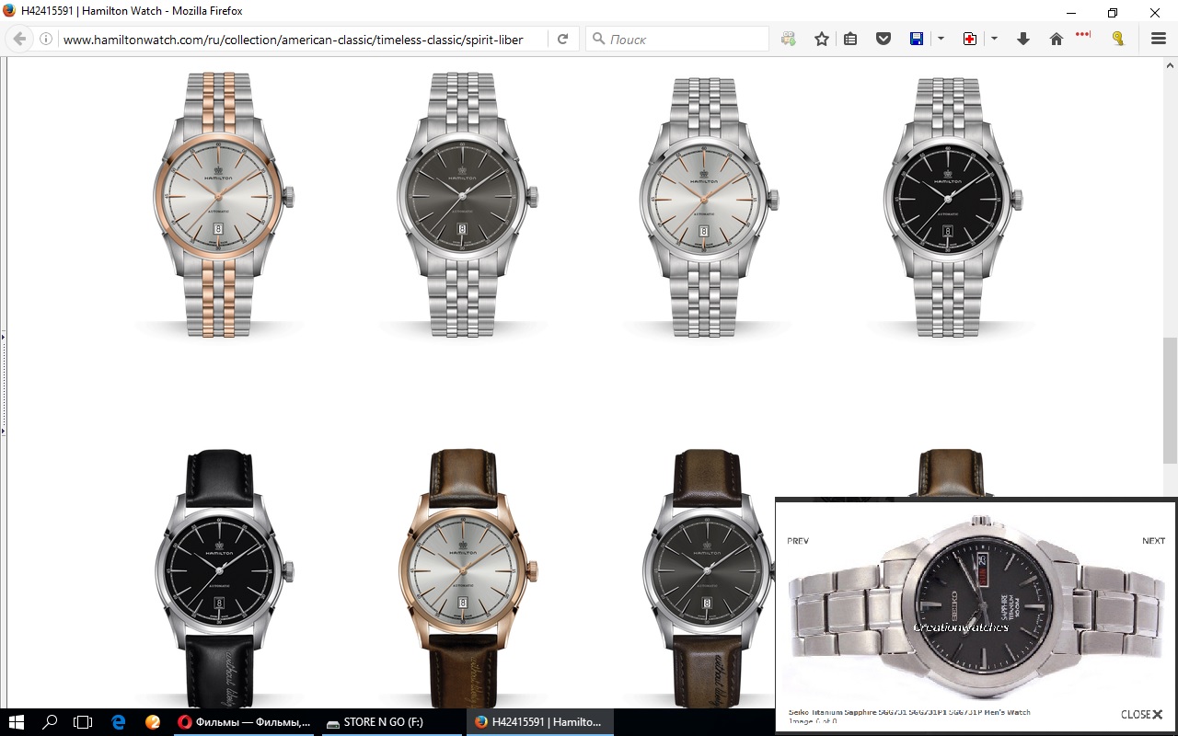1178x736 pixels.
Task: Click the blue floppy disk save icon
Action: point(917,39)
